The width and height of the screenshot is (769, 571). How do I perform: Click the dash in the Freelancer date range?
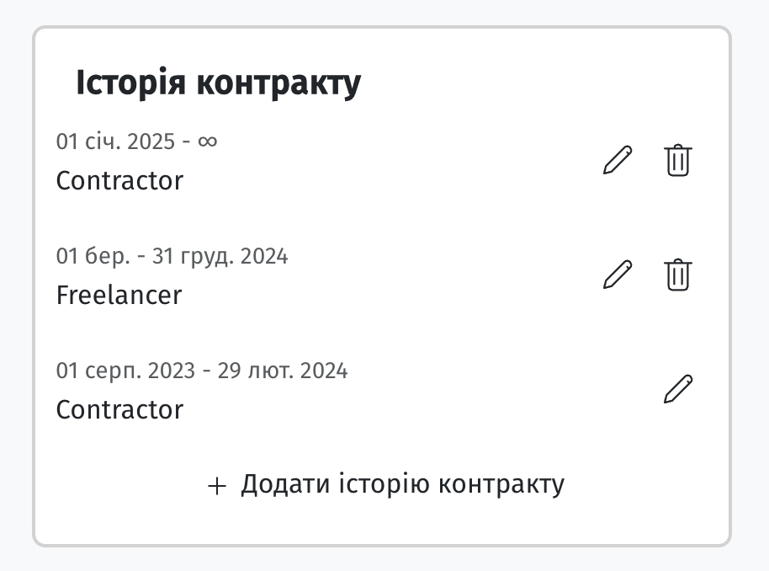[x=141, y=257]
